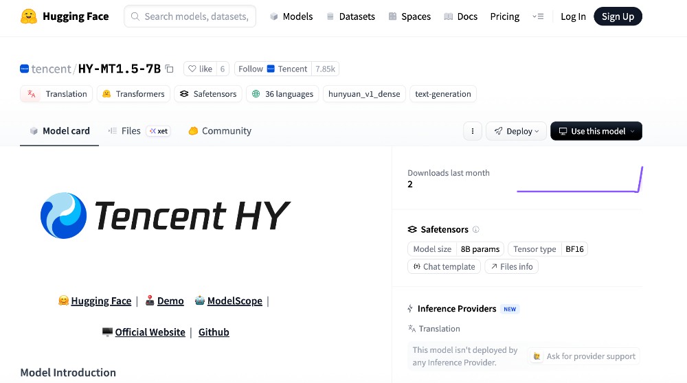This screenshot has height=383, width=687.
Task: Open the three-dot options menu button
Action: 472,131
